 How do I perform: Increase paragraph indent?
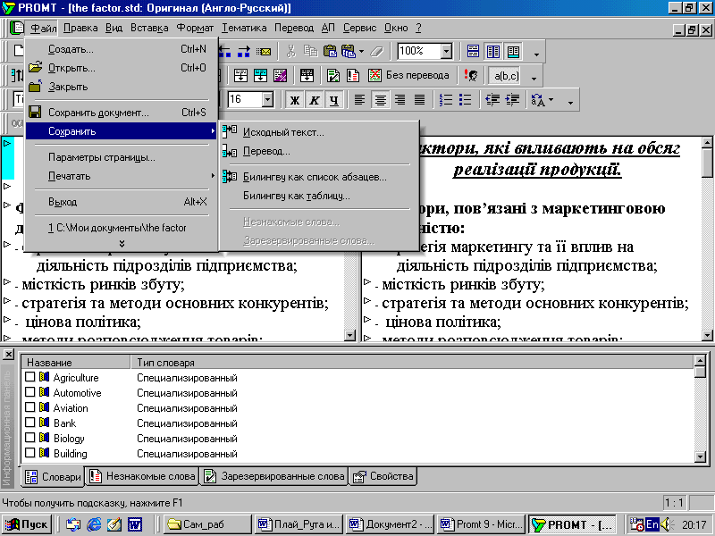[x=512, y=100]
